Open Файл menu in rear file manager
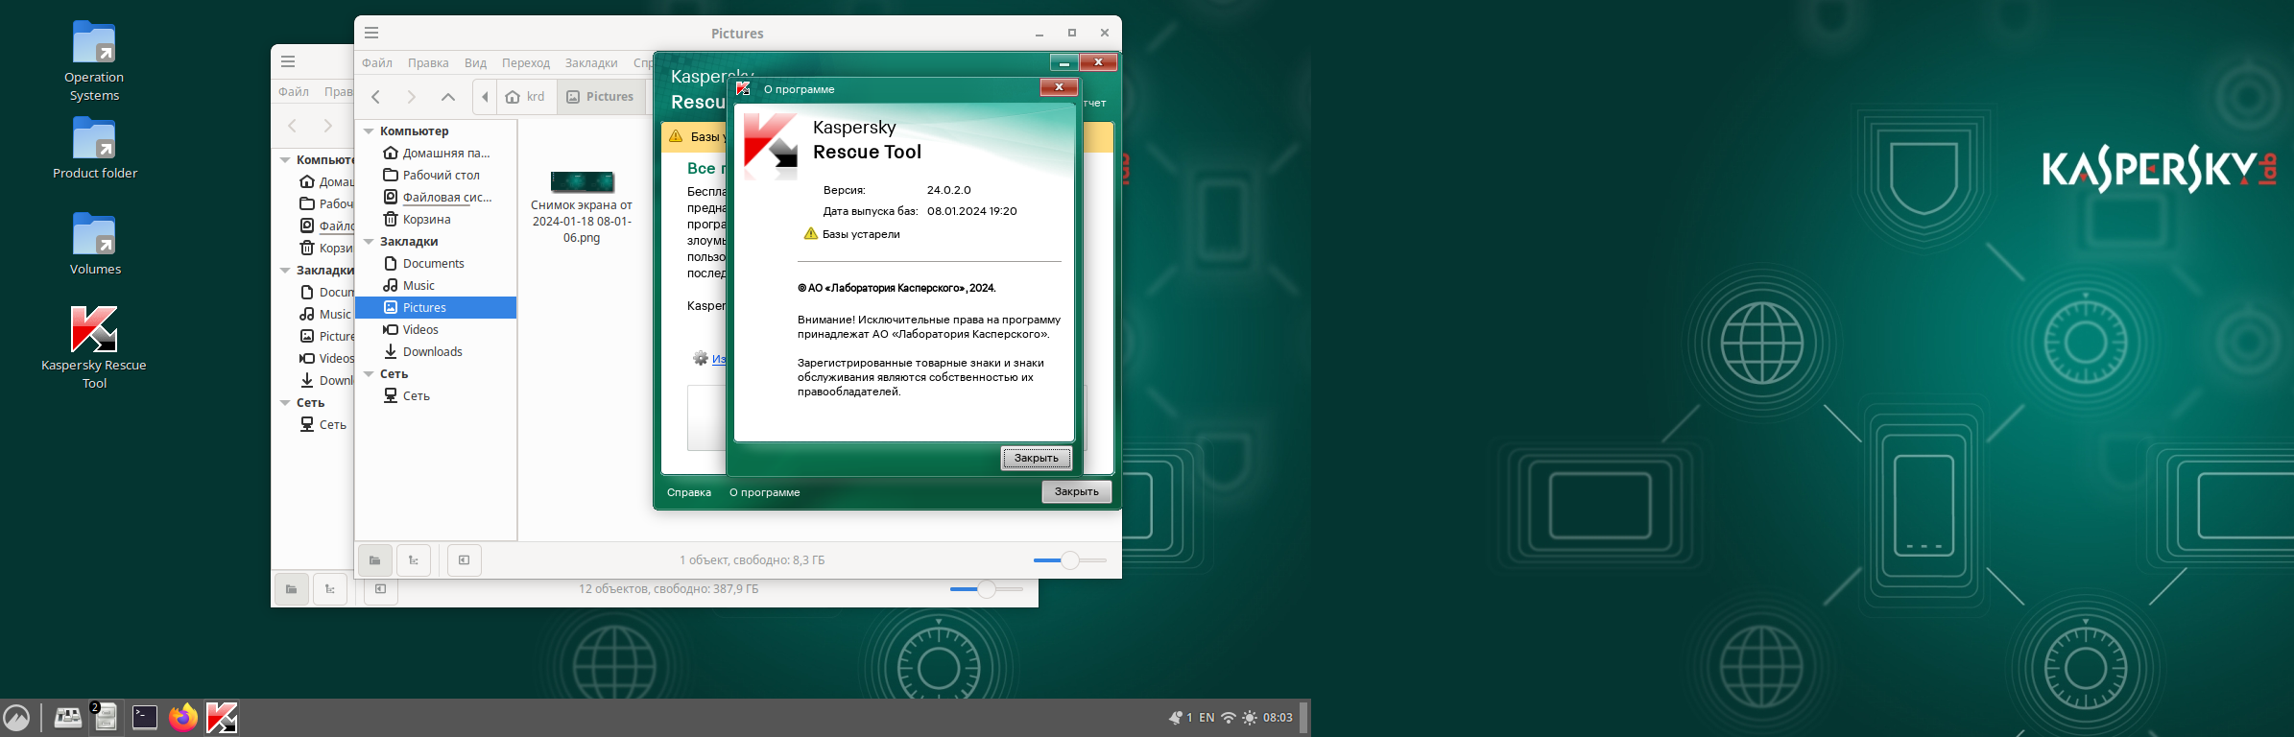 click(x=294, y=92)
